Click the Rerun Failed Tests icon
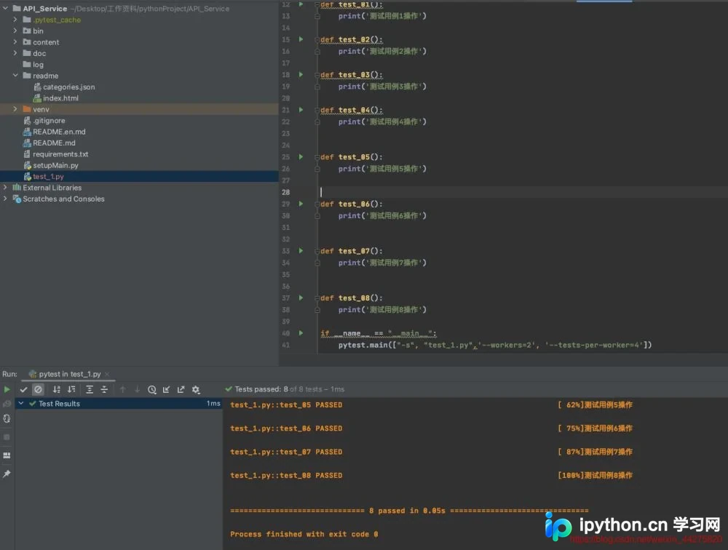Image resolution: width=728 pixels, height=550 pixels. coord(7,404)
